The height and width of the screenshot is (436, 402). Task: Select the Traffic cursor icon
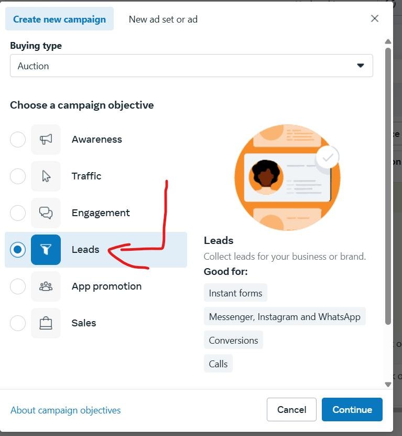pyautogui.click(x=46, y=176)
